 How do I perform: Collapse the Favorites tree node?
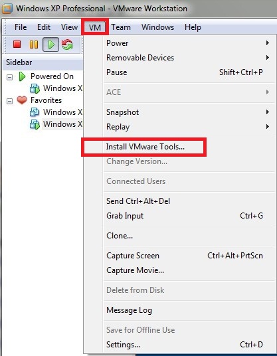9,101
